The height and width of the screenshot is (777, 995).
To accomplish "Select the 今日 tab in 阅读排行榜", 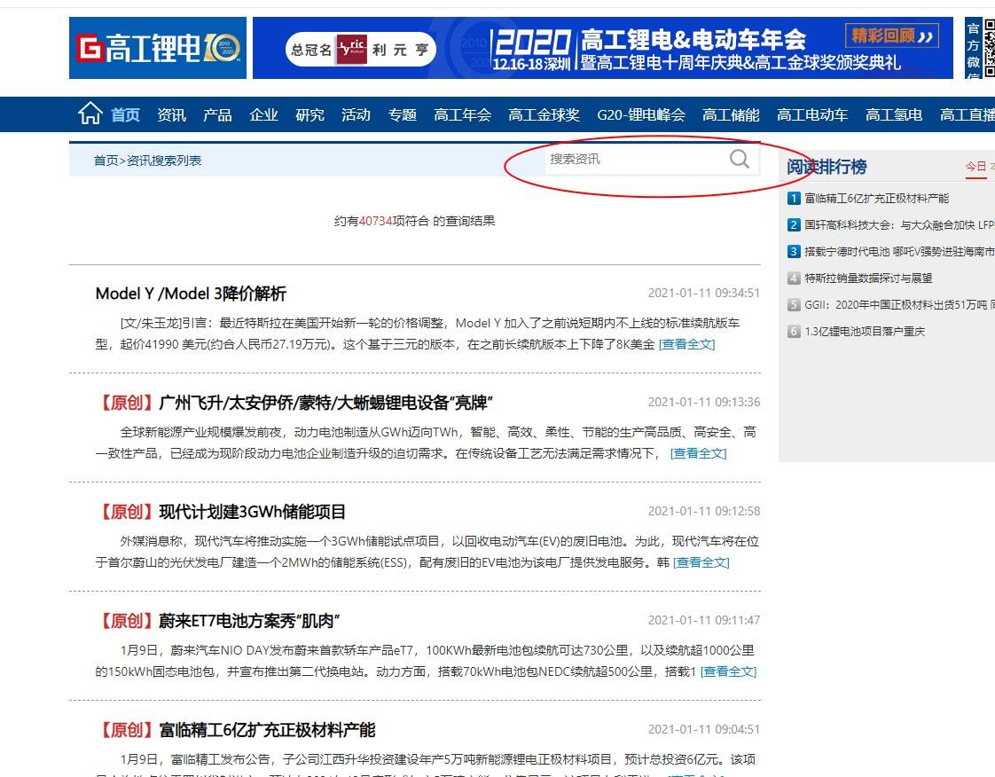I will 975,167.
